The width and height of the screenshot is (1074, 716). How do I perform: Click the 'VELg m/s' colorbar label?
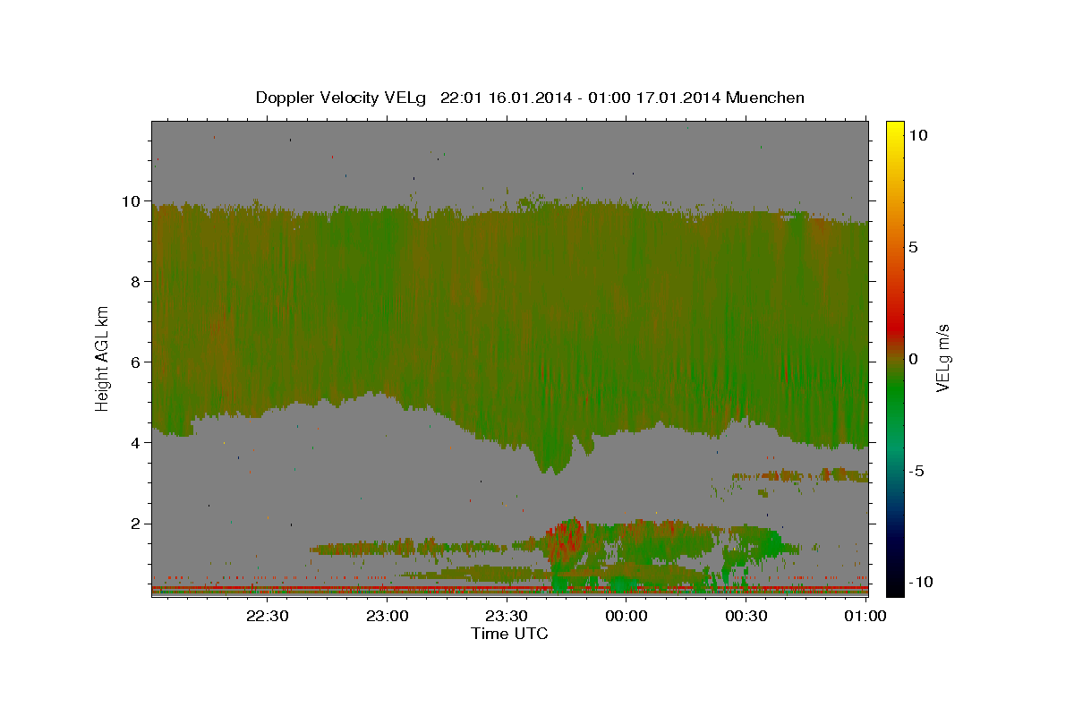click(x=942, y=358)
